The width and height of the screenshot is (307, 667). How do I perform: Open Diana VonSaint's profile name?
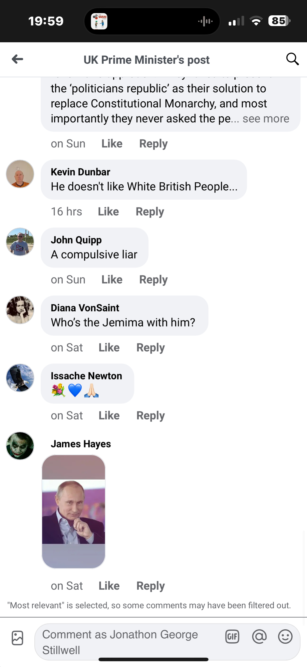[x=85, y=308]
